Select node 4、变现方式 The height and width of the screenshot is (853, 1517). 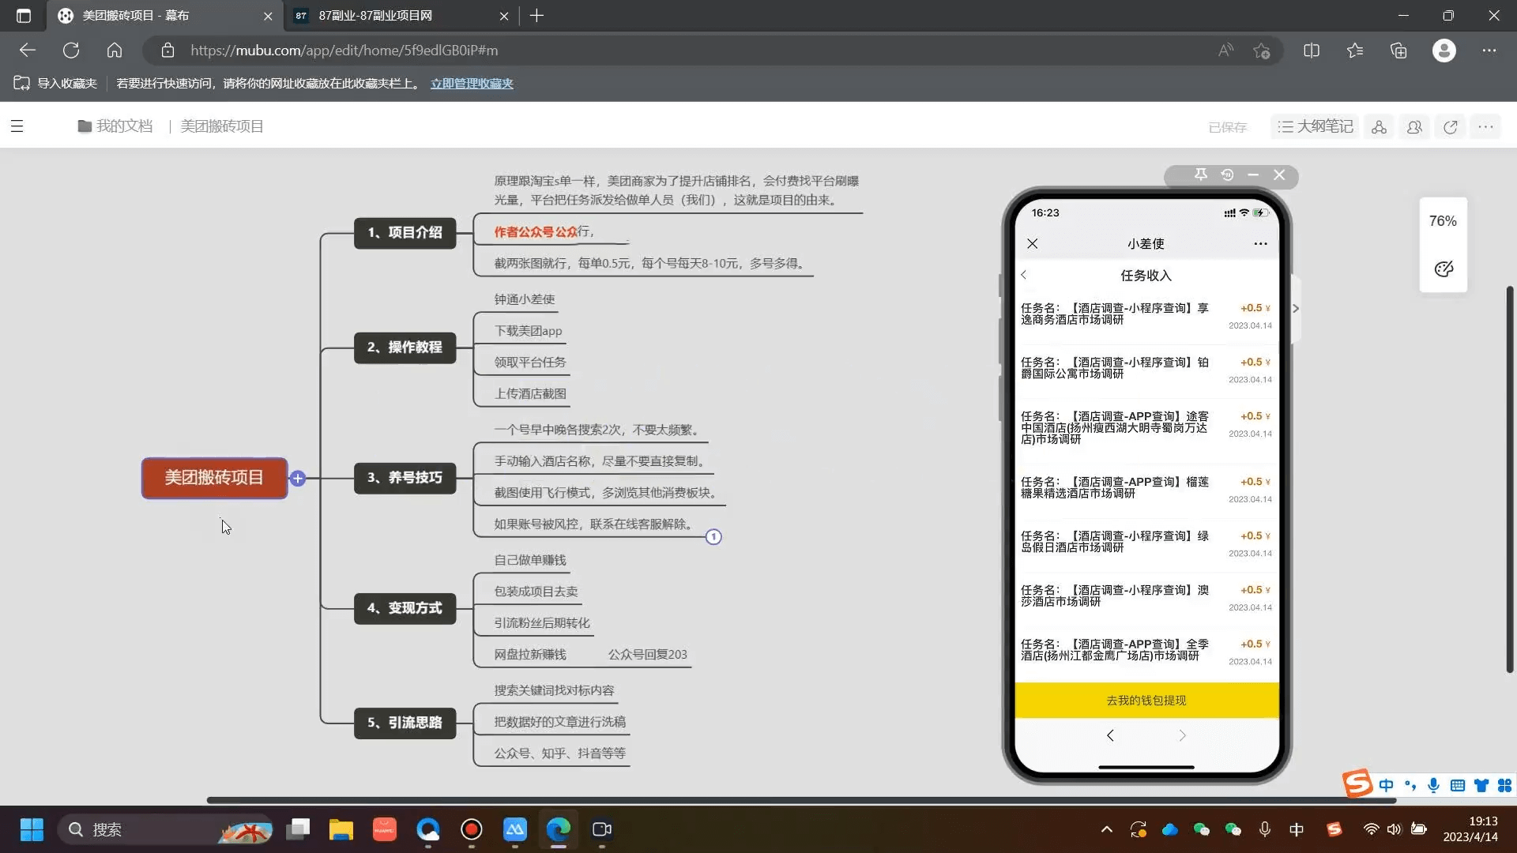405,608
